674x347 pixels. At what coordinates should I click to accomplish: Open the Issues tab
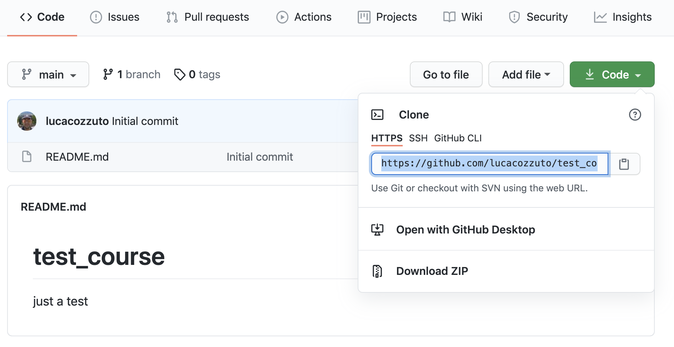pyautogui.click(x=114, y=17)
